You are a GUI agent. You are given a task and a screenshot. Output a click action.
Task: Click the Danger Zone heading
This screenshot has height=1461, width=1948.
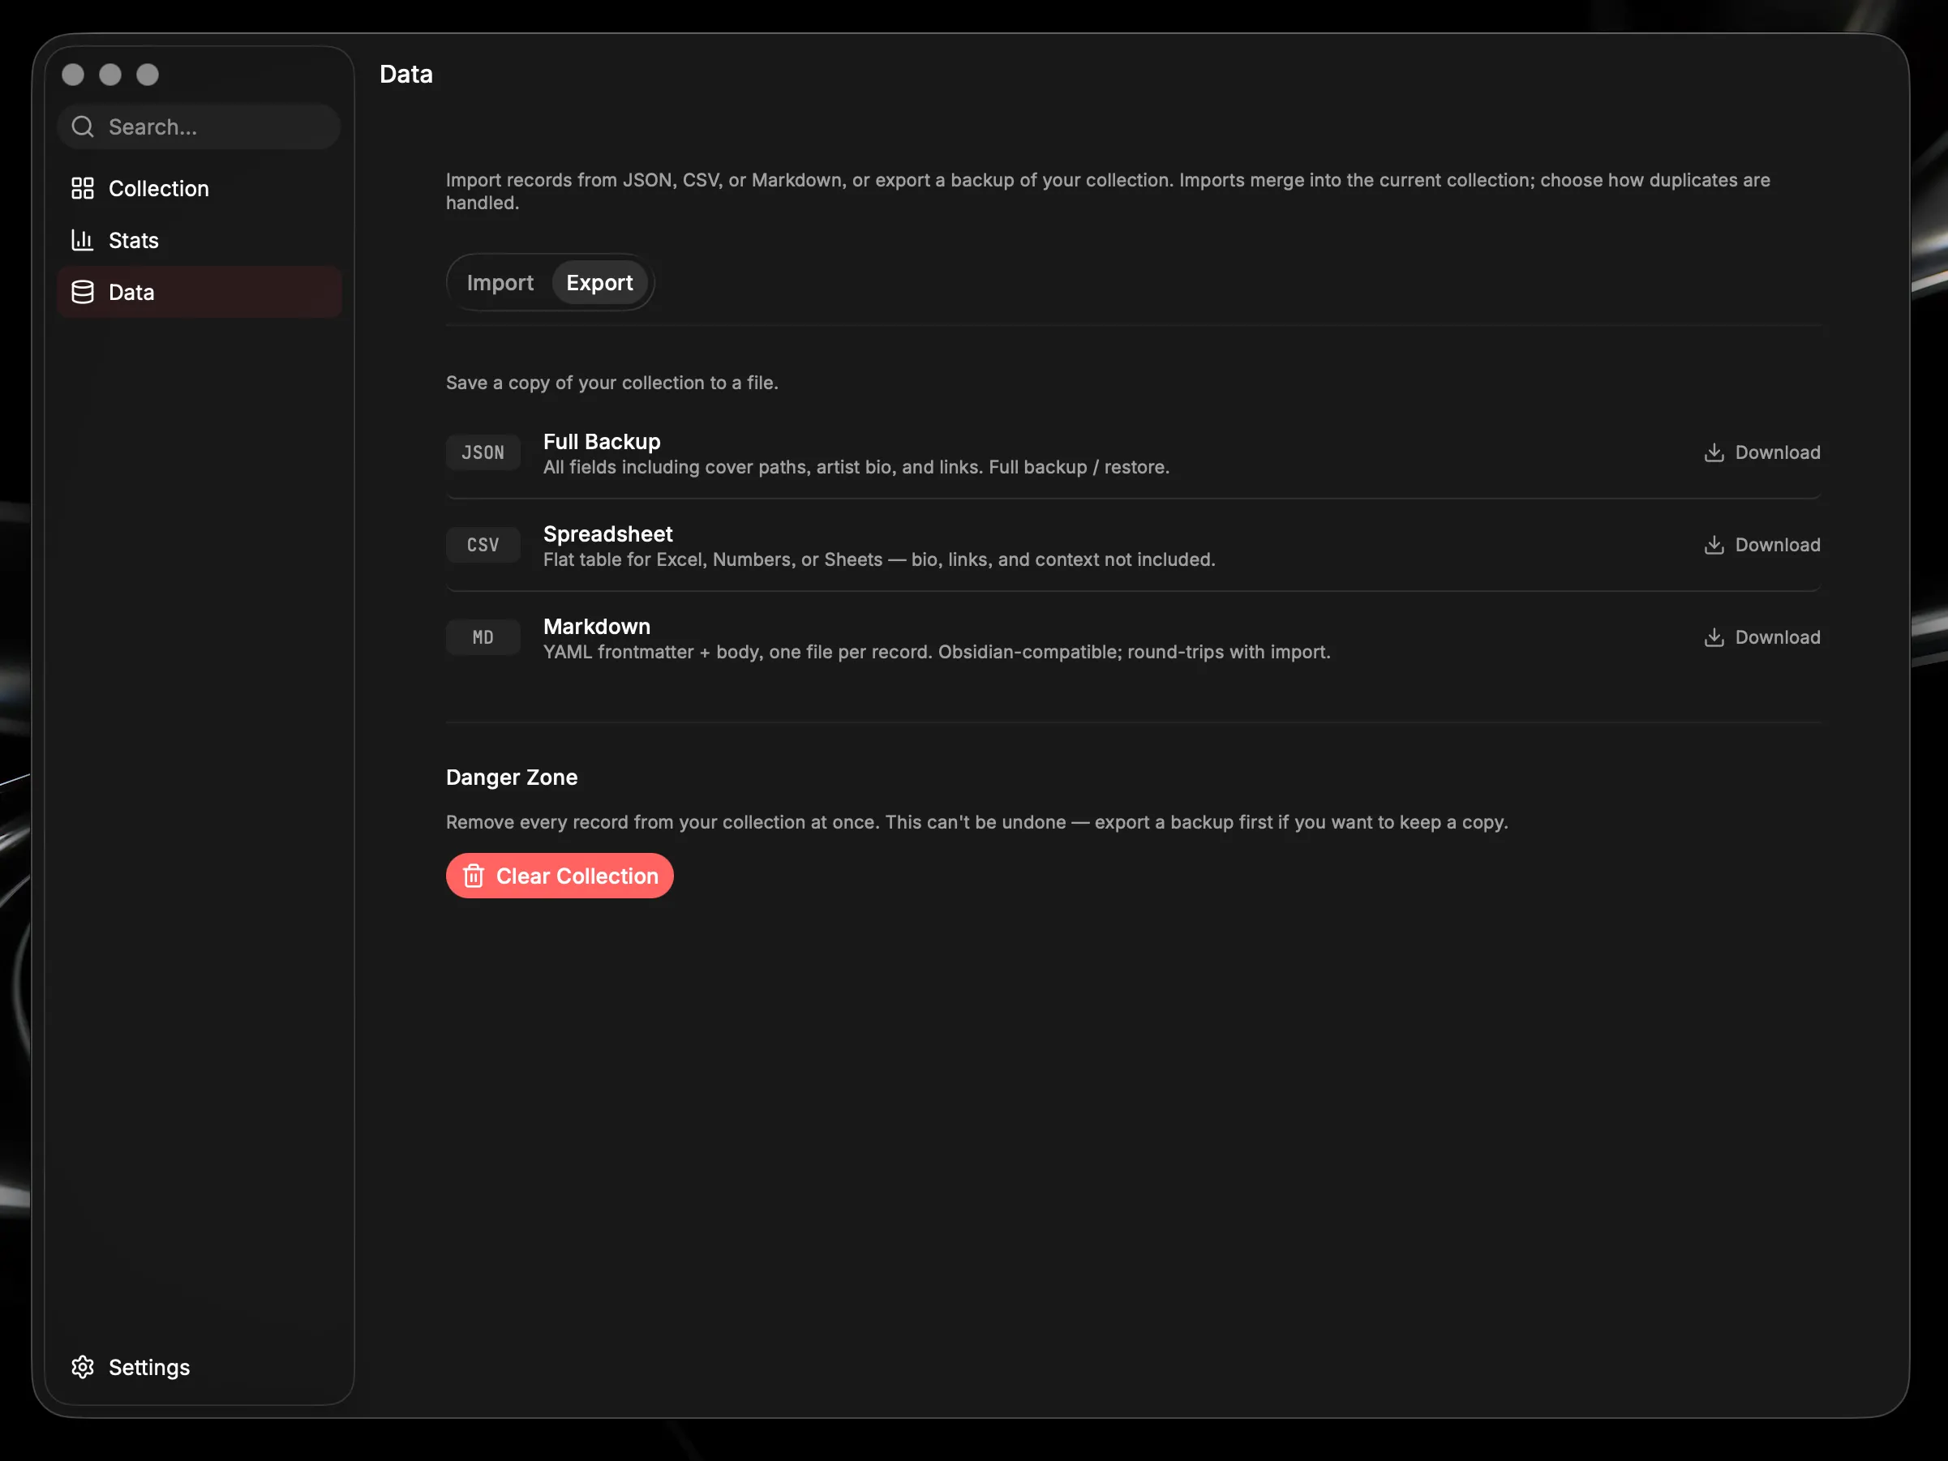(512, 778)
